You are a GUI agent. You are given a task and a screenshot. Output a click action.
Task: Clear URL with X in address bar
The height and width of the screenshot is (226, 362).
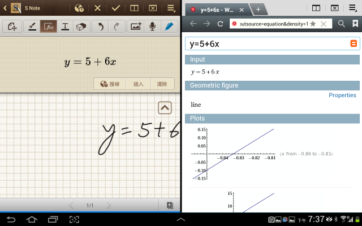coord(324,24)
